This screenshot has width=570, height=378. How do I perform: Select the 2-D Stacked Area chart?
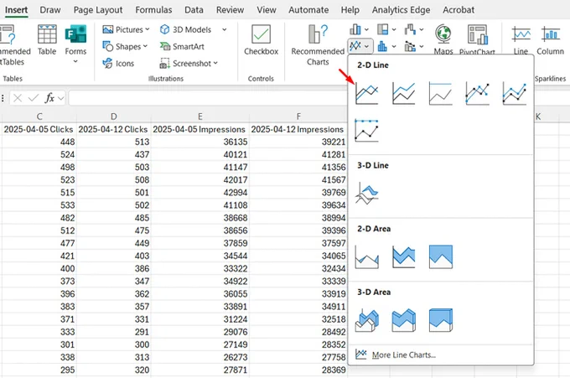[x=403, y=256]
